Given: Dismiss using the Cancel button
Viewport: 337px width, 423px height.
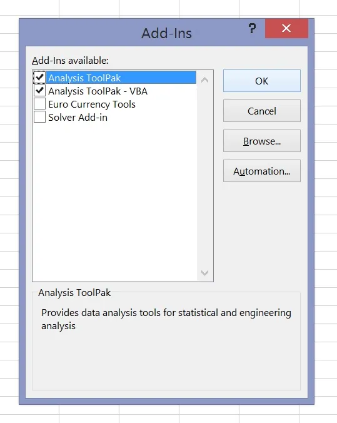Looking at the screenshot, I should pyautogui.click(x=262, y=111).
